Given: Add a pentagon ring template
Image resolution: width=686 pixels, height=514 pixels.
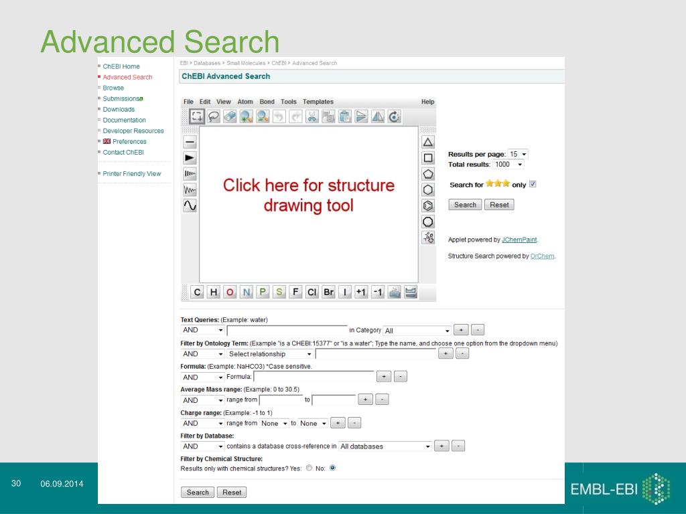Looking at the screenshot, I should pos(428,174).
